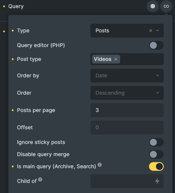
Task: Click the Post type input field
Action: click(127, 59)
